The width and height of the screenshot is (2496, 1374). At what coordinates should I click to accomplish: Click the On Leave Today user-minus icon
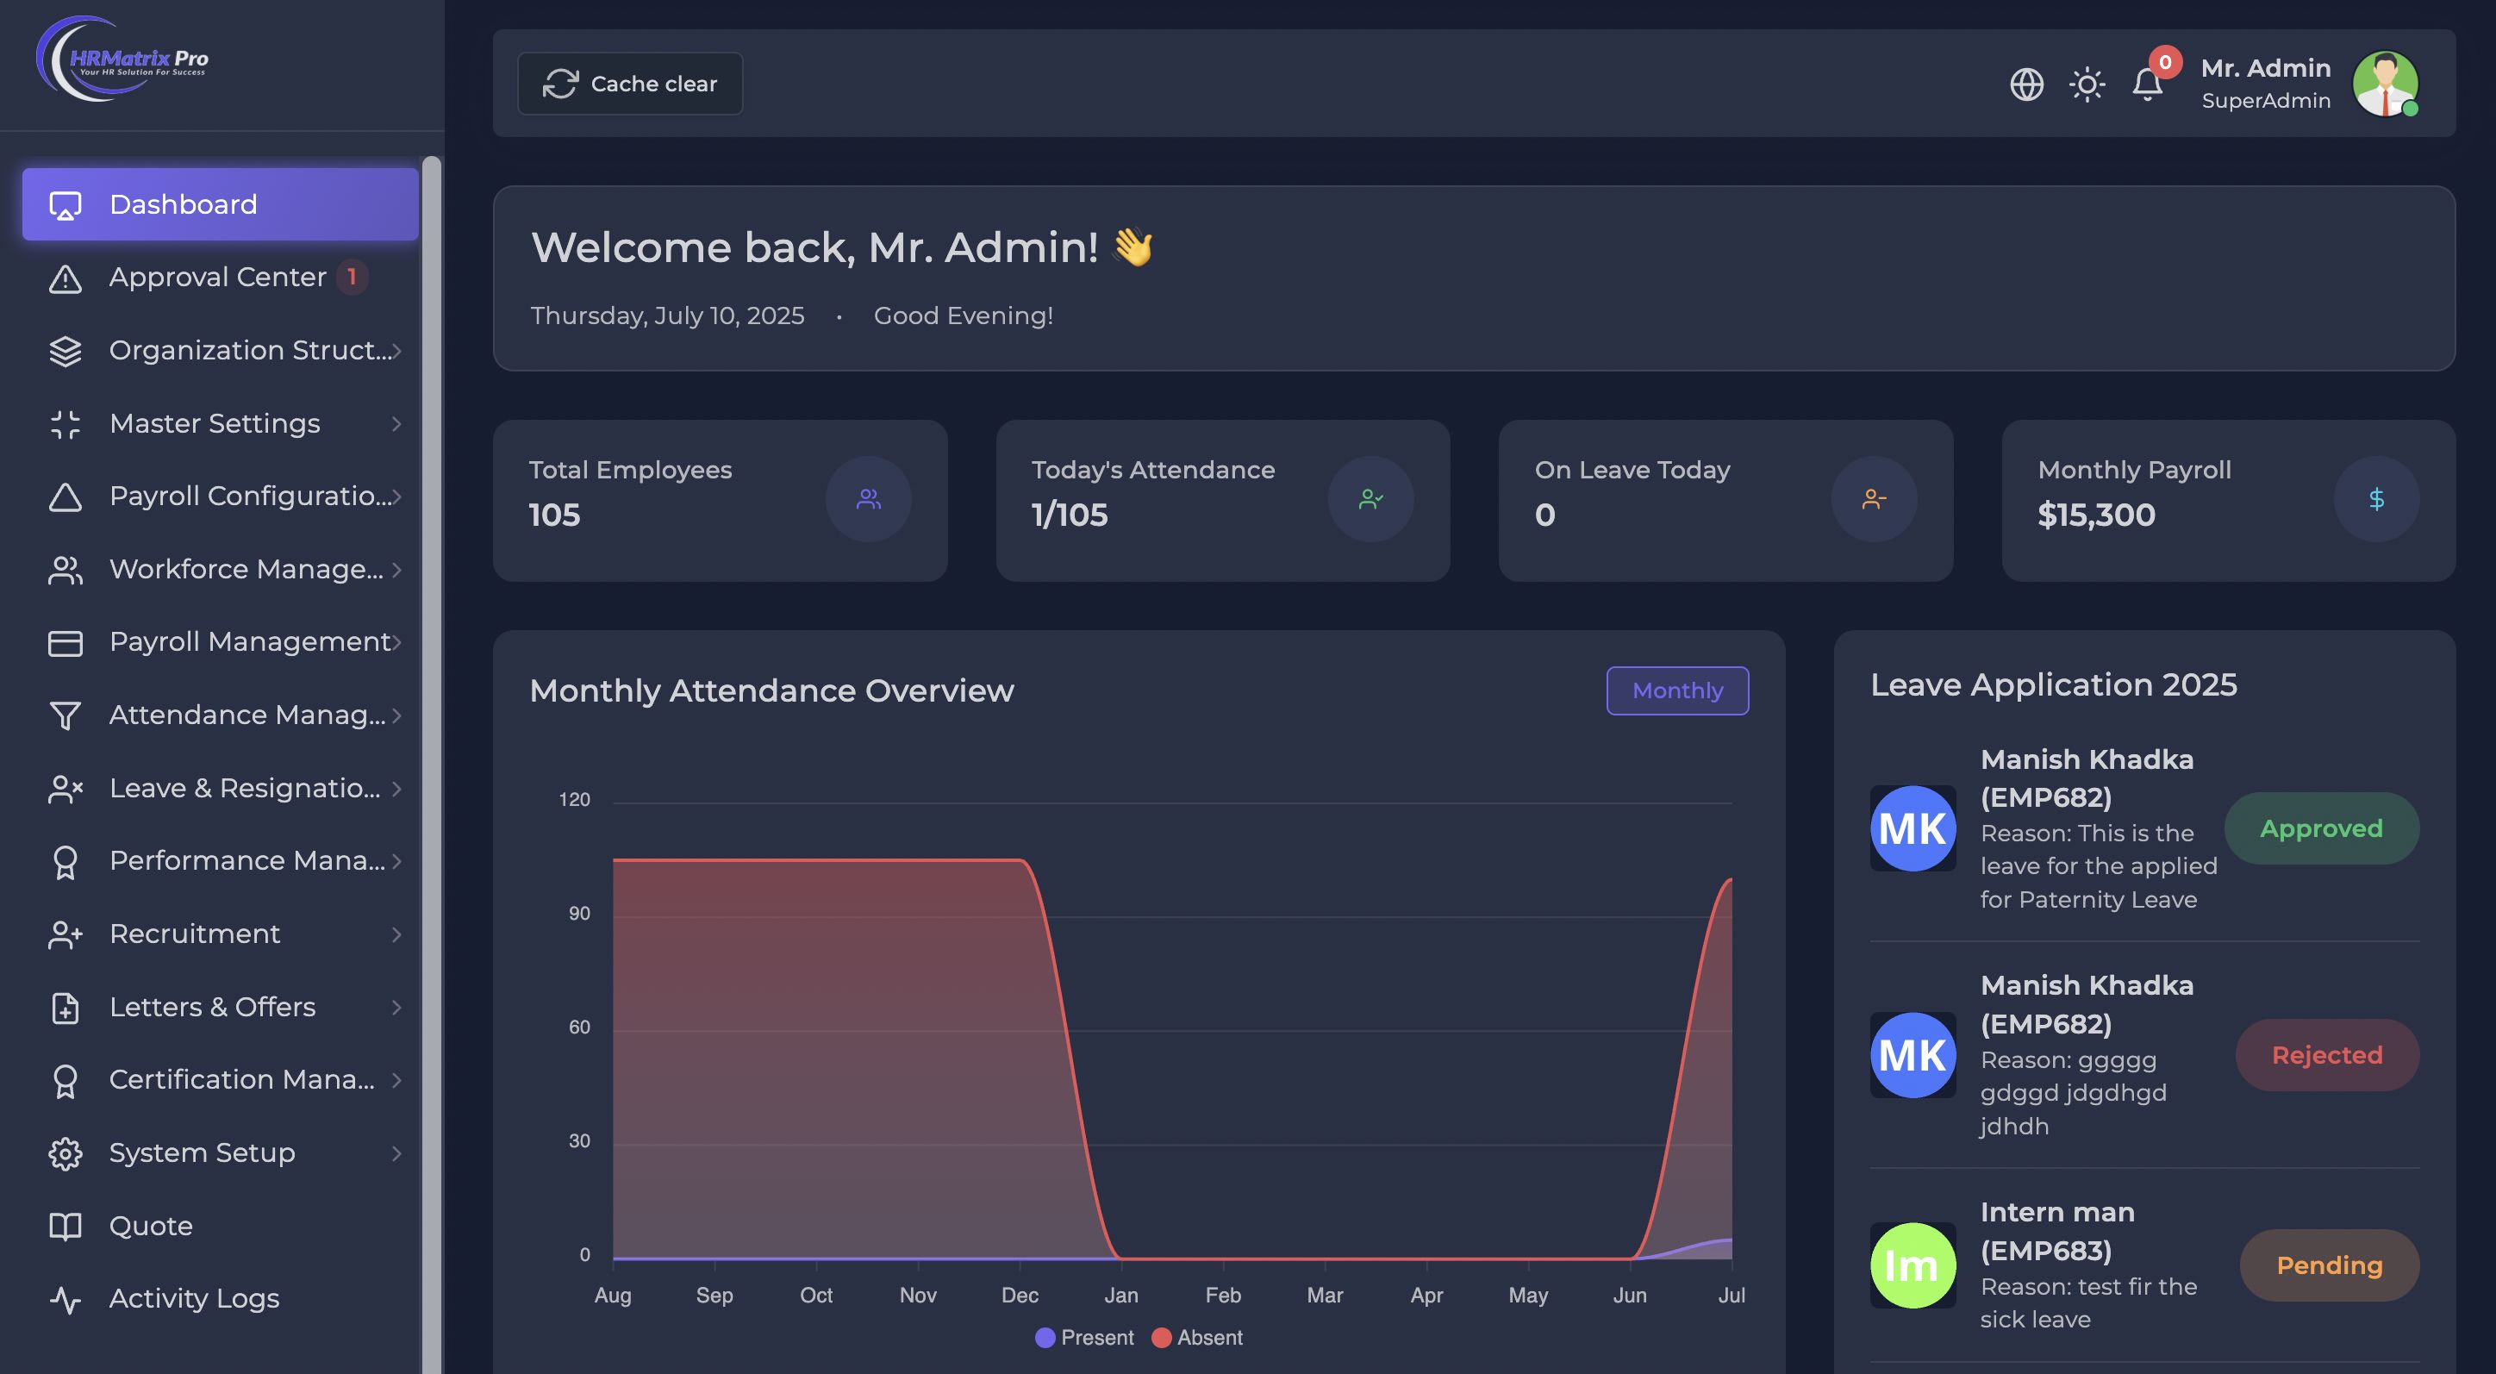click(x=1873, y=499)
